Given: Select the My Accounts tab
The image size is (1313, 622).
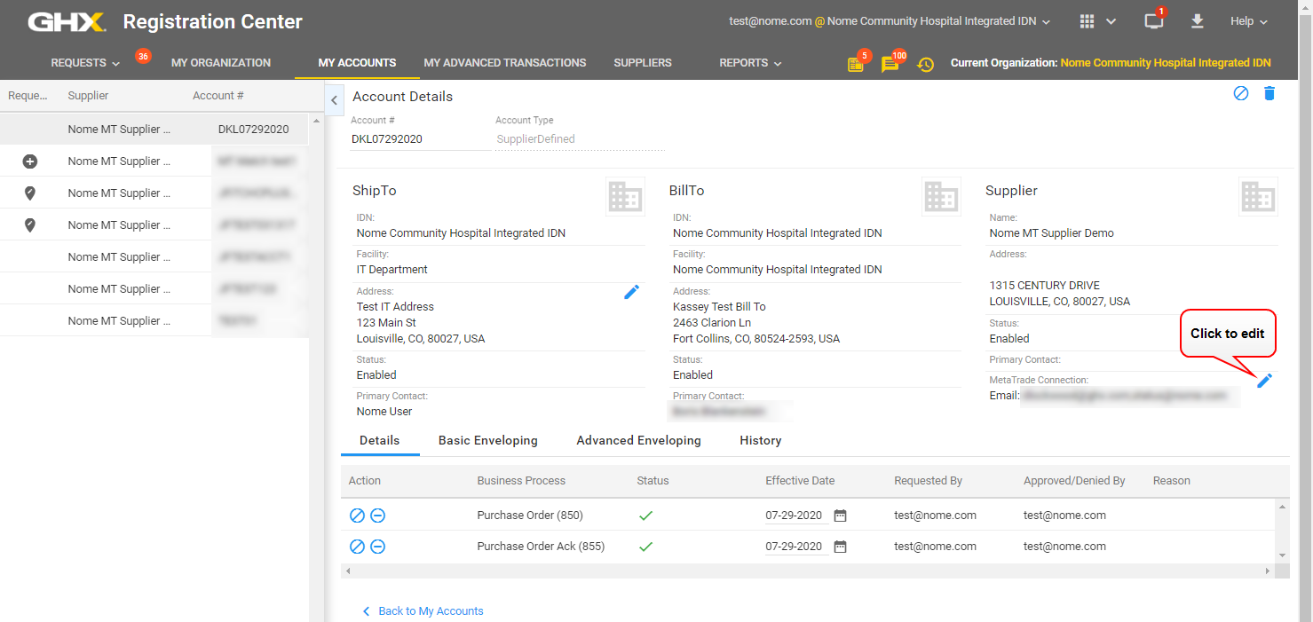Looking at the screenshot, I should [x=357, y=63].
